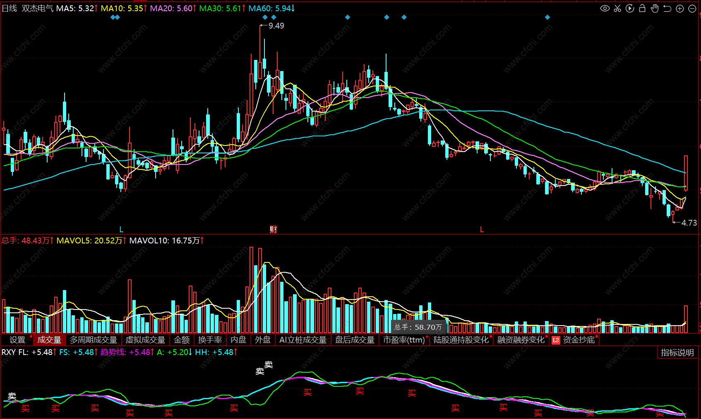701x419 pixels.
Task: Click the 财 financial event marker
Action: pos(273,229)
